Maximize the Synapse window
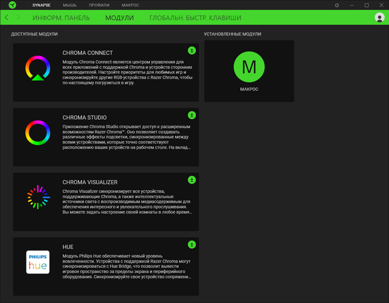Screen dimensions: 389x303 click(366, 5)
